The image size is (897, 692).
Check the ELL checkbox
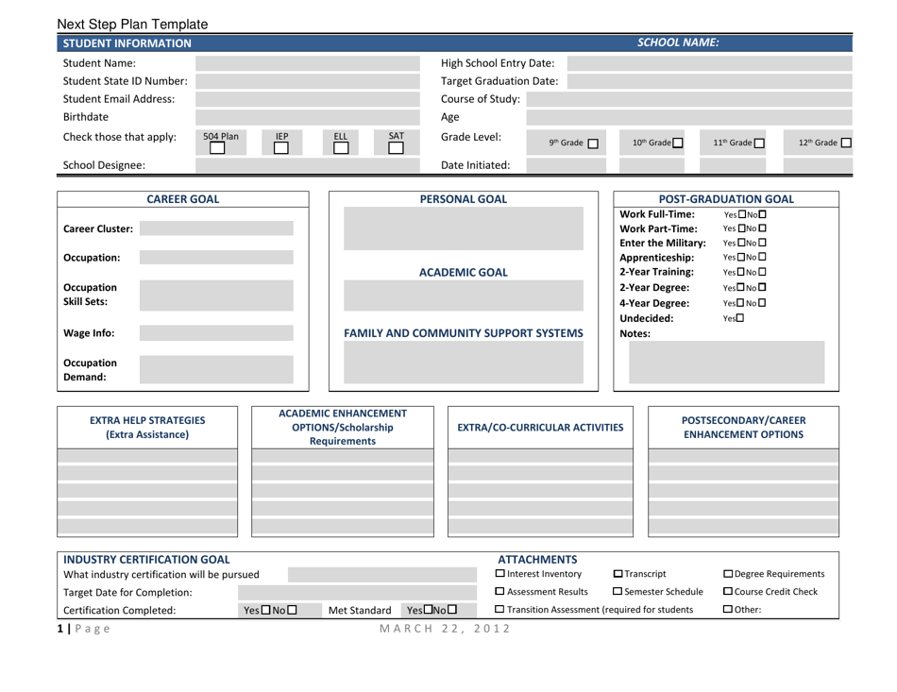[x=342, y=149]
